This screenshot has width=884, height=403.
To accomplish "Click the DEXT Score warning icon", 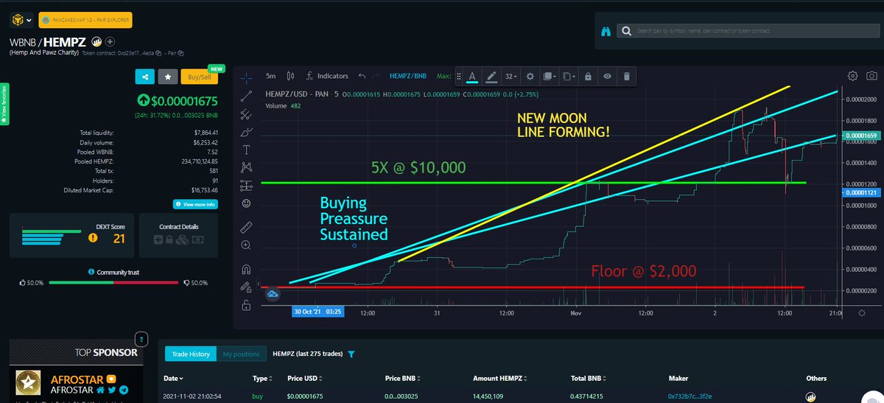I will pos(93,238).
